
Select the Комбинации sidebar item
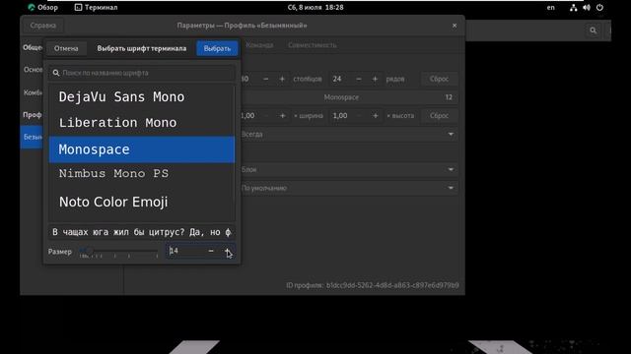pyautogui.click(x=33, y=92)
